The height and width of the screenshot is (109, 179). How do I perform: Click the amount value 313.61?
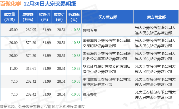pos(31,69)
